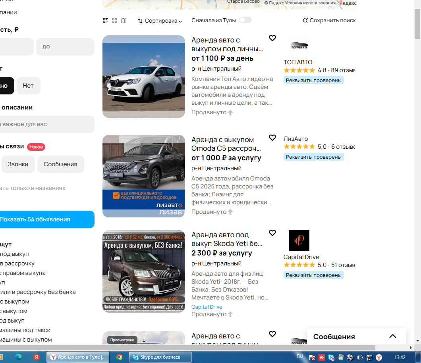Image resolution: width=421 pixels, height=363 pixels.
Task: Click the price-to field labeled до
Action: [65, 47]
